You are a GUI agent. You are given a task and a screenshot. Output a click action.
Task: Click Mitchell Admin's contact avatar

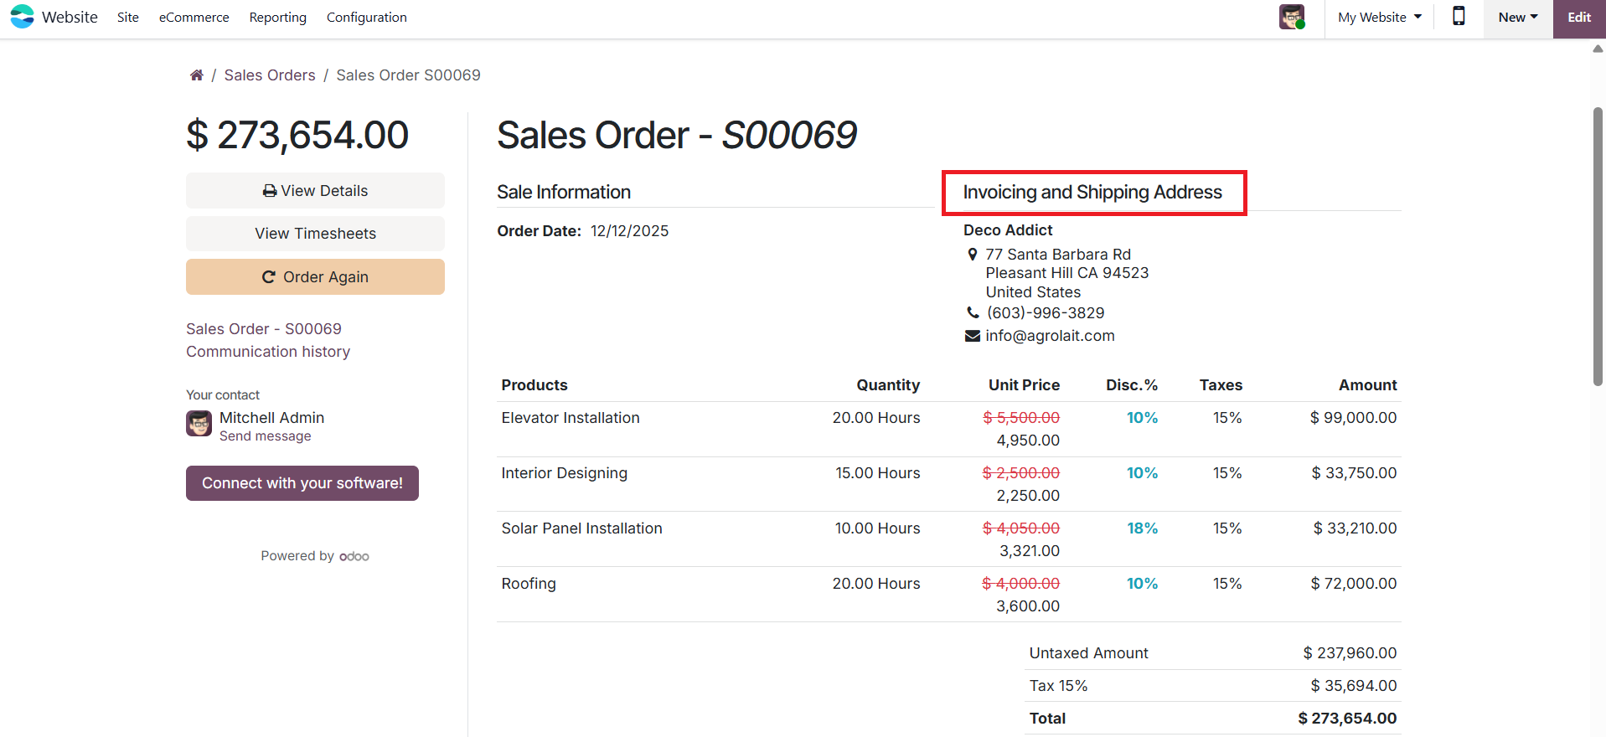pos(199,424)
